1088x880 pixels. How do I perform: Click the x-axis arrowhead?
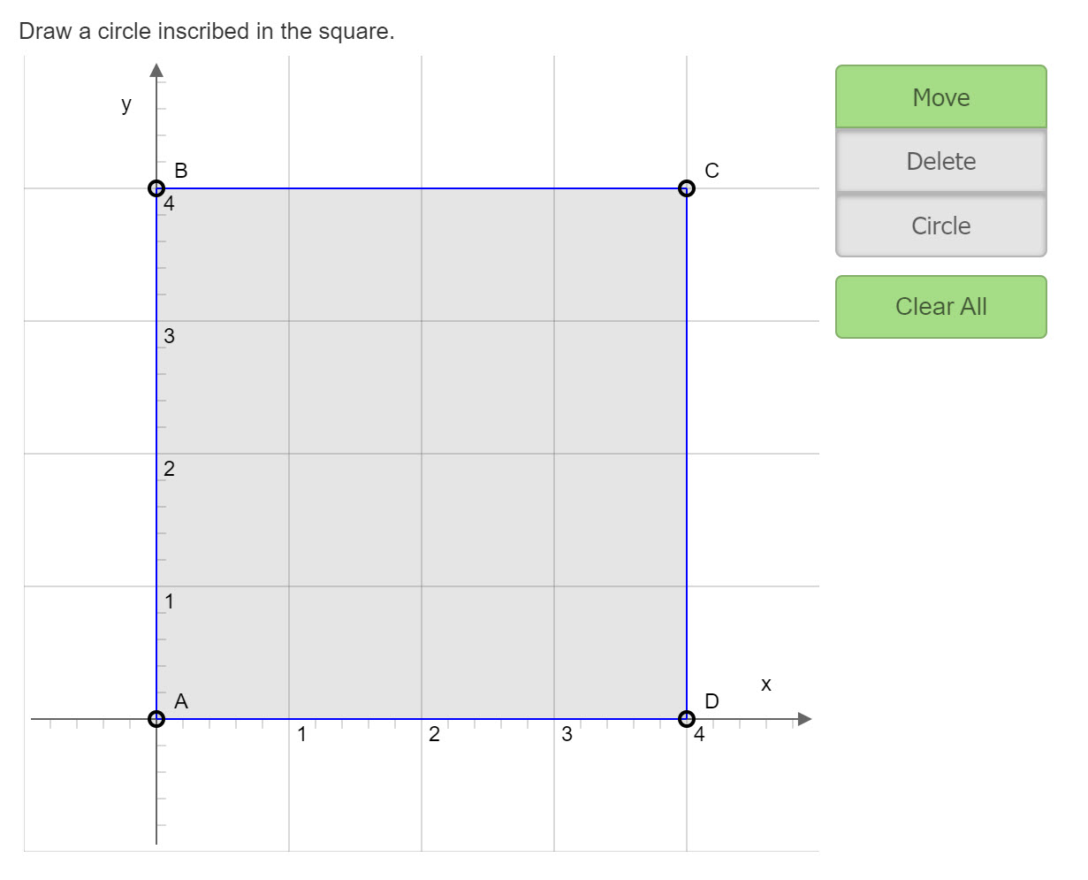[803, 719]
